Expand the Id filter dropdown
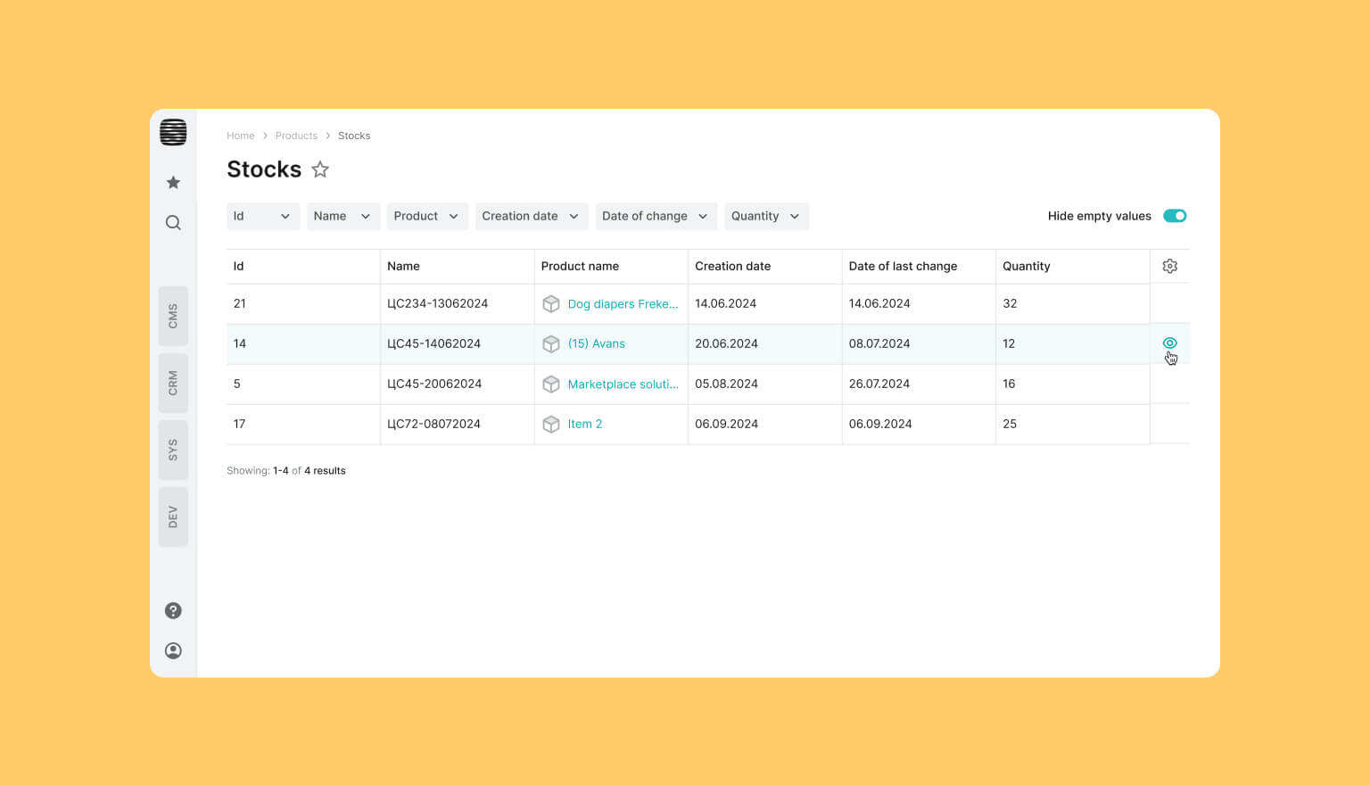1370x785 pixels. [263, 216]
